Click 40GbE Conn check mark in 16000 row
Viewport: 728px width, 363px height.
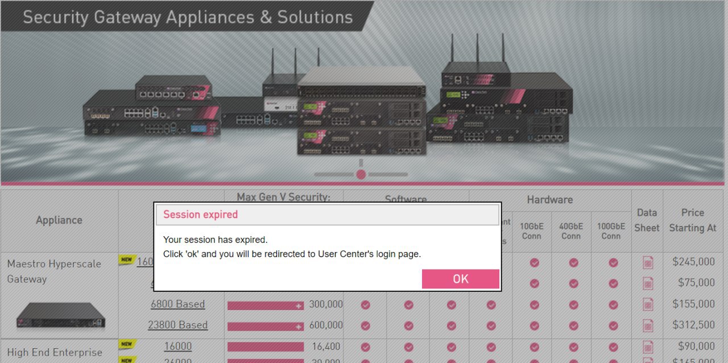pyautogui.click(x=573, y=346)
